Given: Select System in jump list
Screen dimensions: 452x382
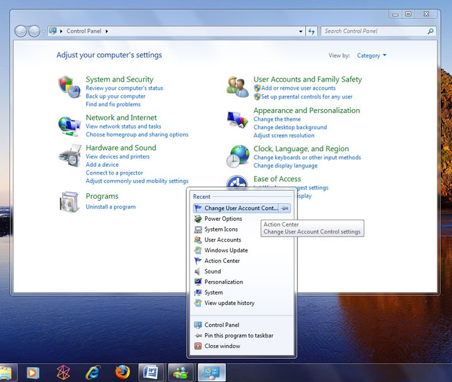Looking at the screenshot, I should tap(242, 292).
